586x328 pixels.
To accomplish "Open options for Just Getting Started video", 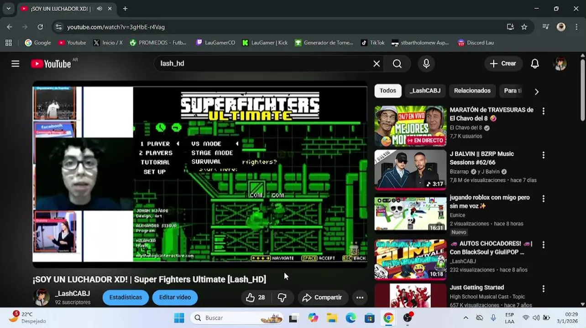I will tap(543, 289).
